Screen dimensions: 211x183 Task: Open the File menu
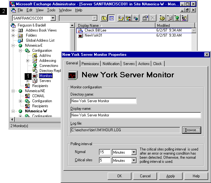pos(20,10)
